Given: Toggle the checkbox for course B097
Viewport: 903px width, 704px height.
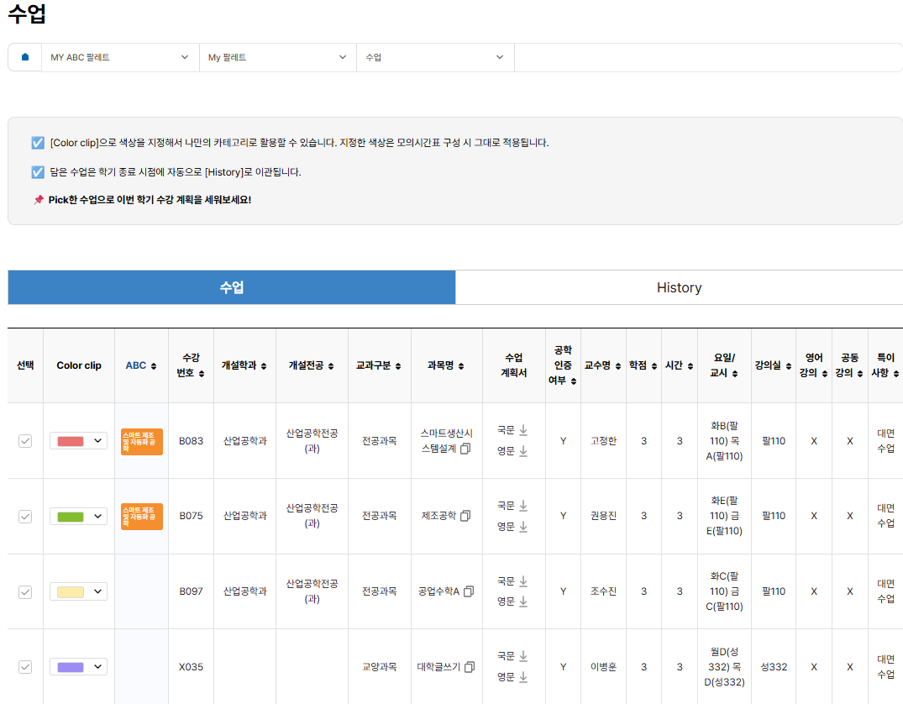Looking at the screenshot, I should tap(25, 591).
